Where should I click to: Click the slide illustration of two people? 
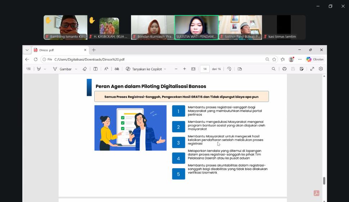(x=131, y=128)
